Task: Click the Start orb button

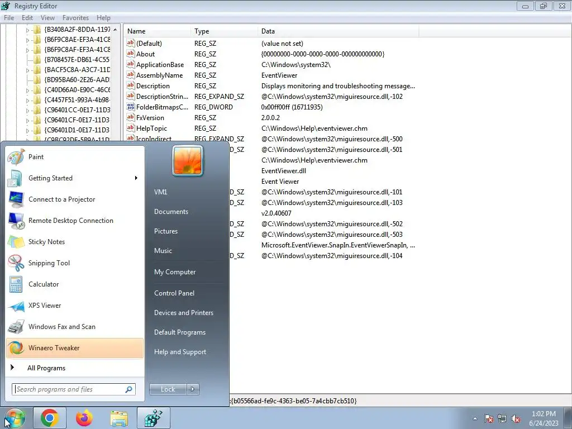Action: [x=15, y=418]
